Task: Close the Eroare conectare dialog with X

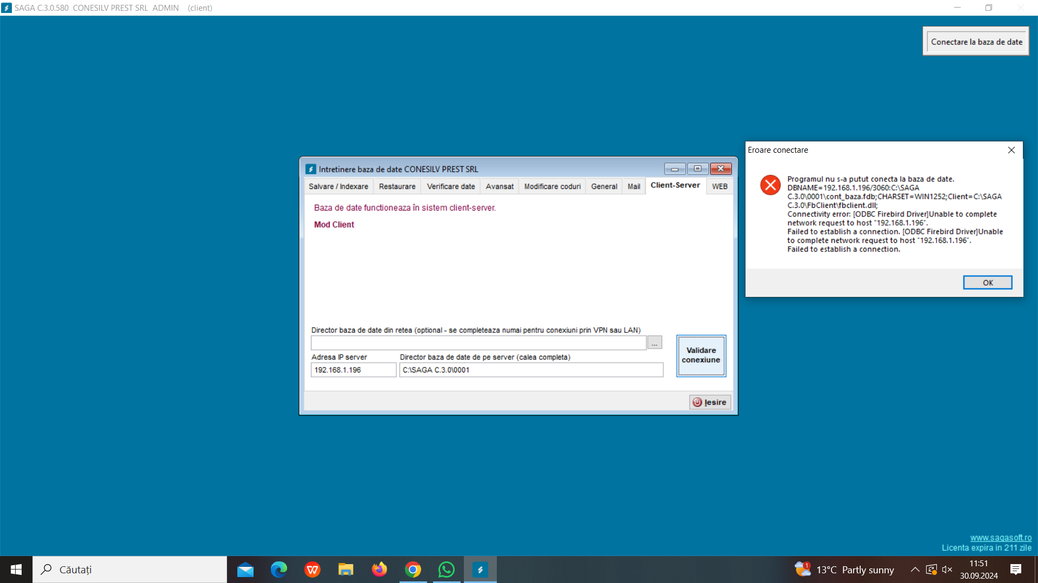Action: [1012, 150]
